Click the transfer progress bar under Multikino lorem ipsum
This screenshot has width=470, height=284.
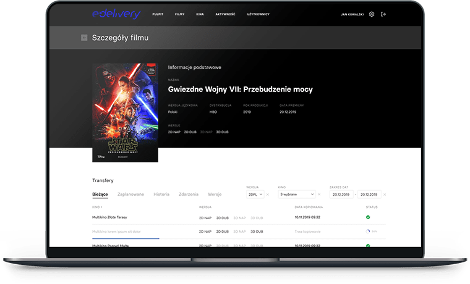126,238
